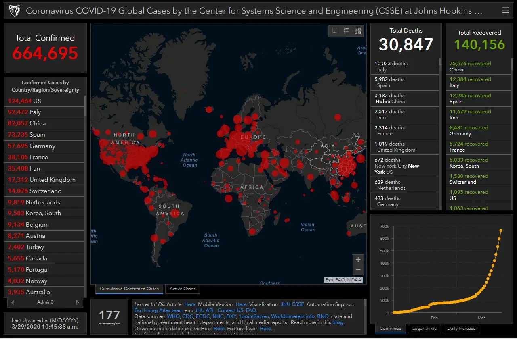
Task: Switch to the Active Cases map tab
Action: pyautogui.click(x=182, y=289)
